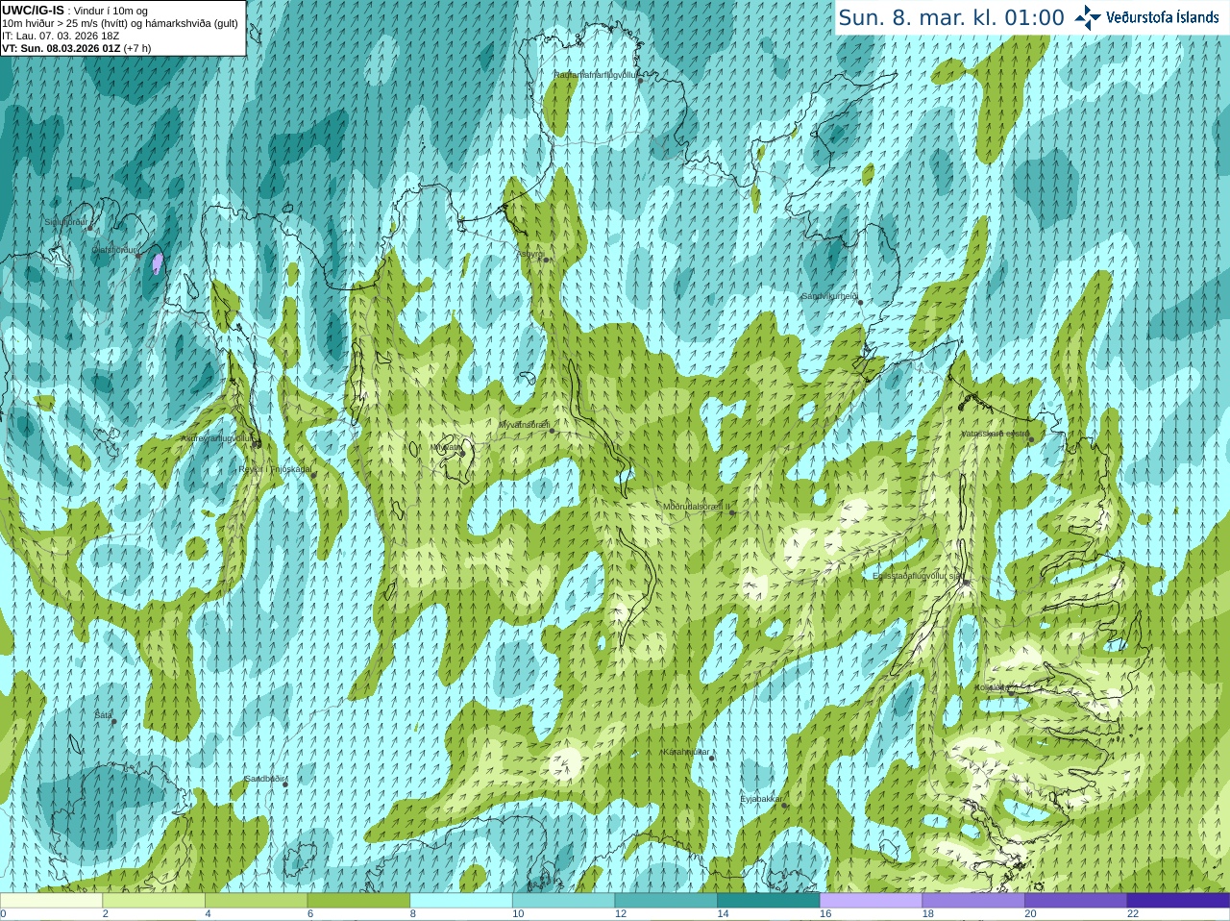Click the 'UWC/IG-IS' model title text

33,11
